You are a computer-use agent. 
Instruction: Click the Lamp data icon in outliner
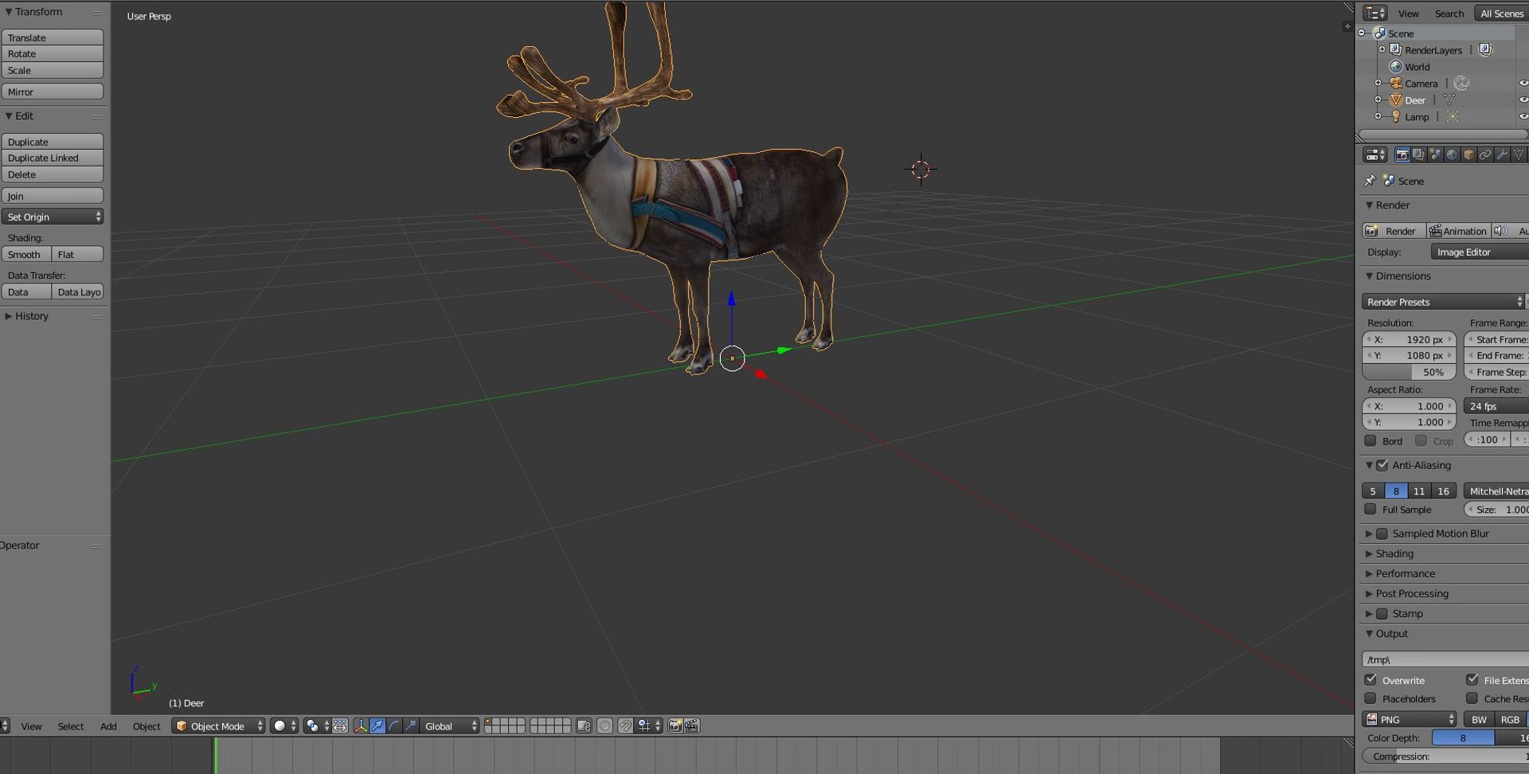coord(1453,116)
